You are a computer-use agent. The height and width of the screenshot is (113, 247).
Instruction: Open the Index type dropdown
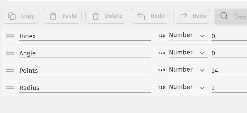coord(188,36)
